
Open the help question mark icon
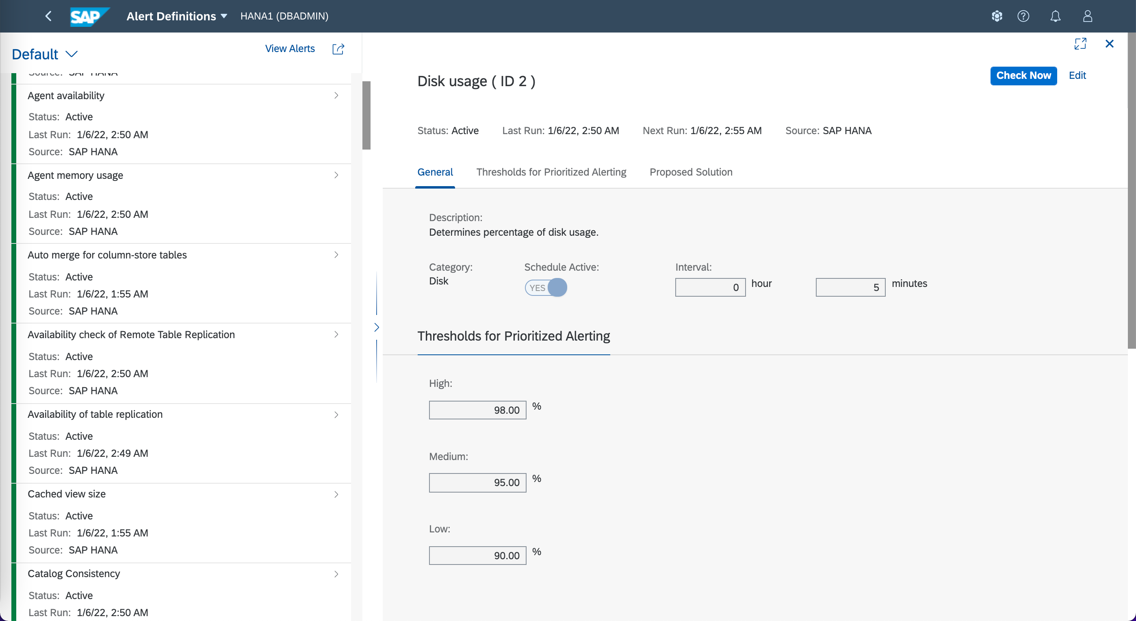[x=1023, y=16]
